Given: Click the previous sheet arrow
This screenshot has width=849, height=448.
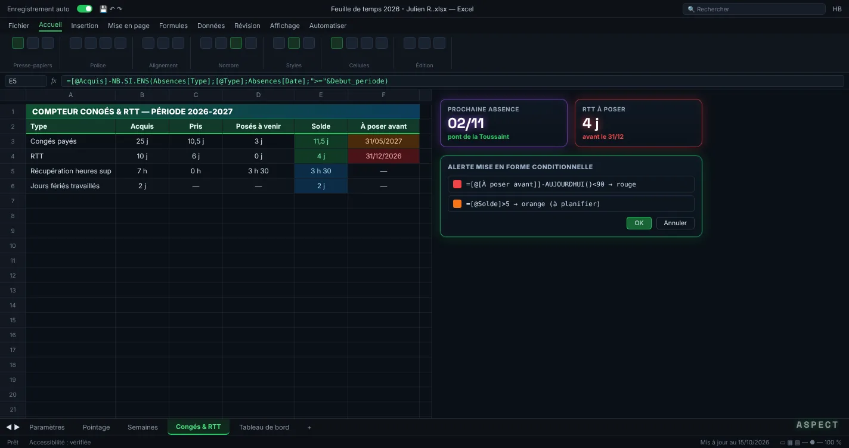Looking at the screenshot, I should (x=9, y=427).
